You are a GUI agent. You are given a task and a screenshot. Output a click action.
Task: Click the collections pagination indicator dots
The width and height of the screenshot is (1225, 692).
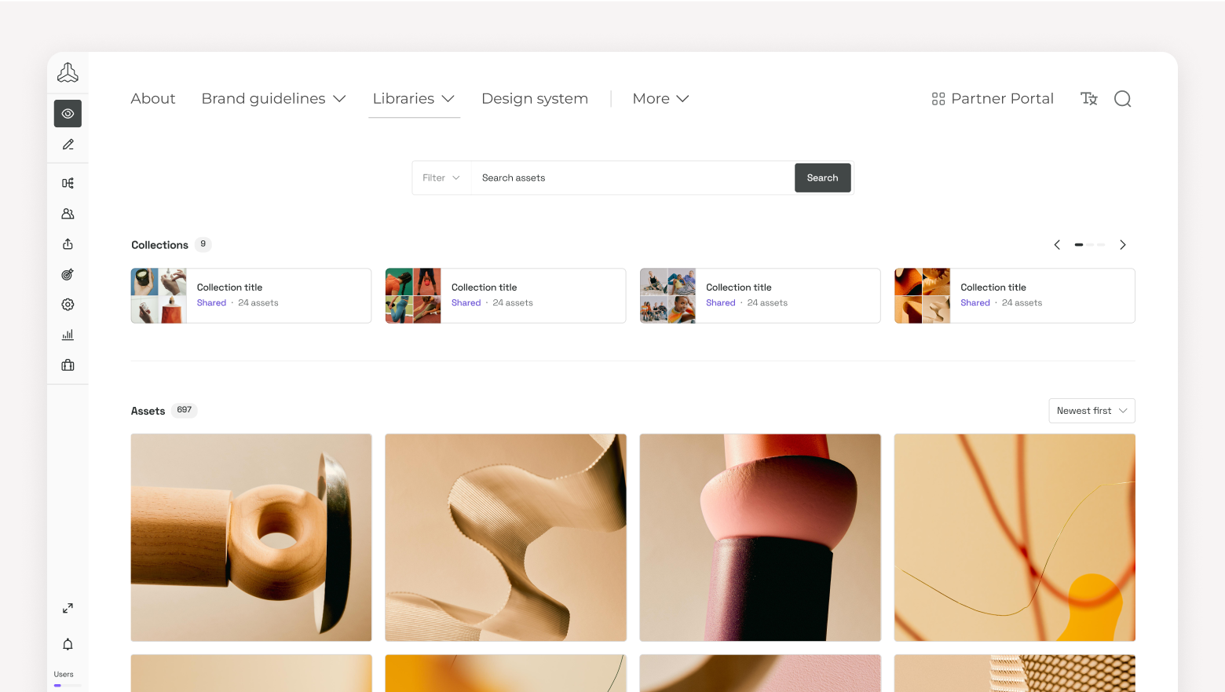1090,245
